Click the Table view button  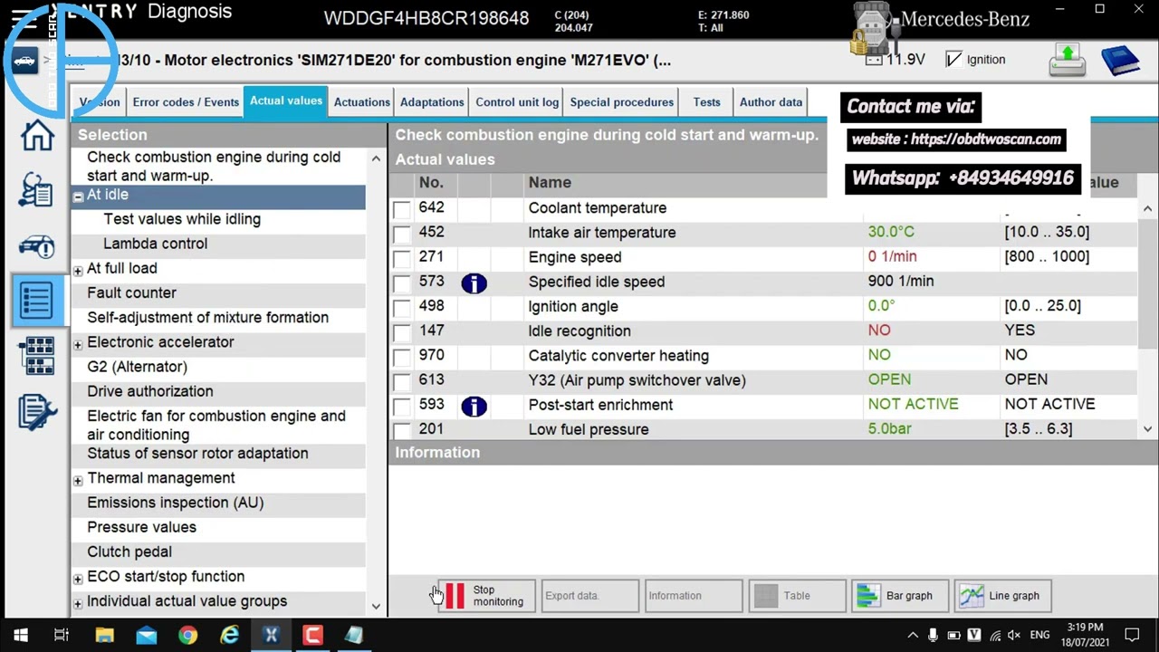pos(797,596)
